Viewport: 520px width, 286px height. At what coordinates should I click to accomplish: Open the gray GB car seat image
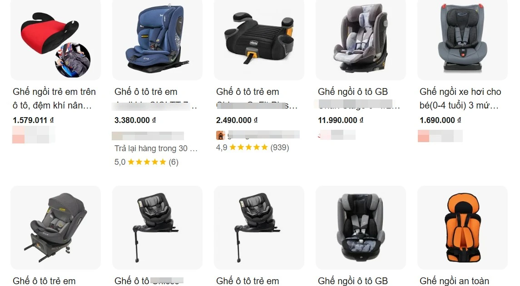[361, 40]
